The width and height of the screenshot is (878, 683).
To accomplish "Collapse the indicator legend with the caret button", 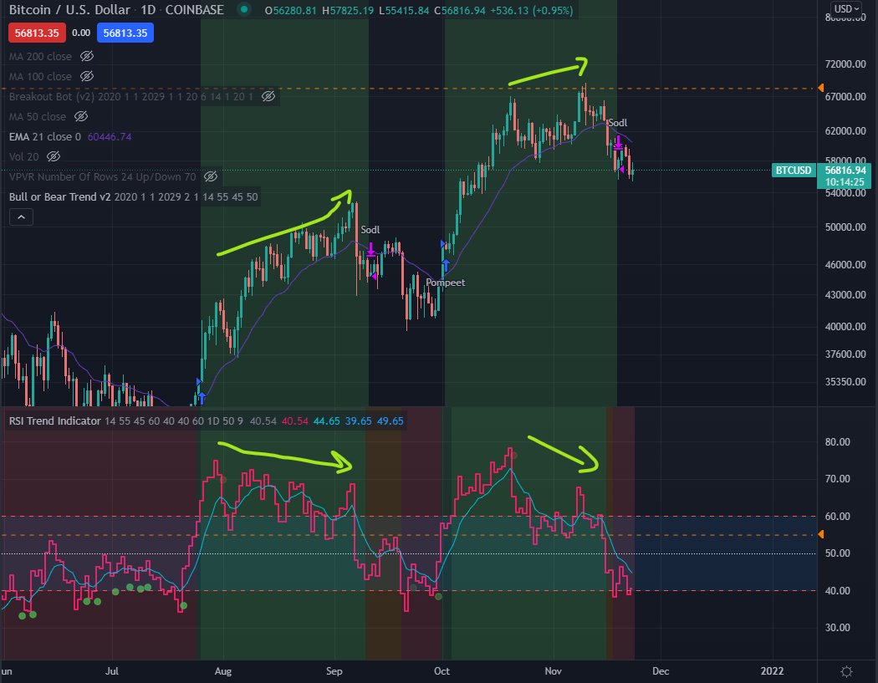I will point(21,217).
